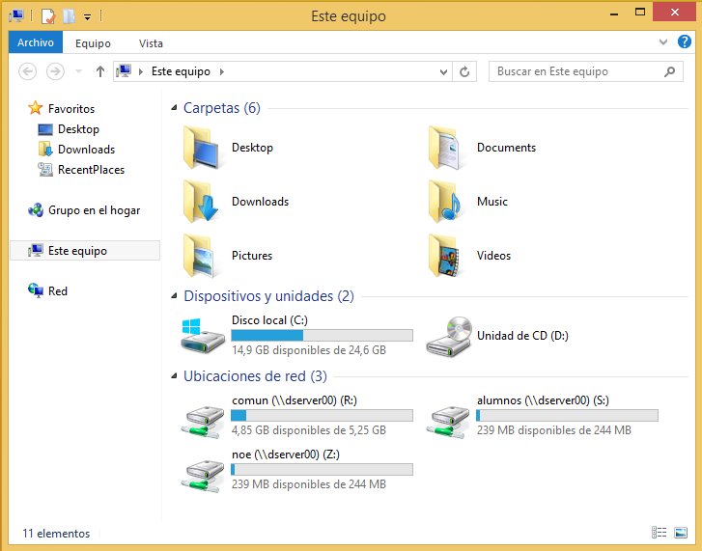Collapse the Carpetas (6) group
Screen dimensions: 702x551
174,108
